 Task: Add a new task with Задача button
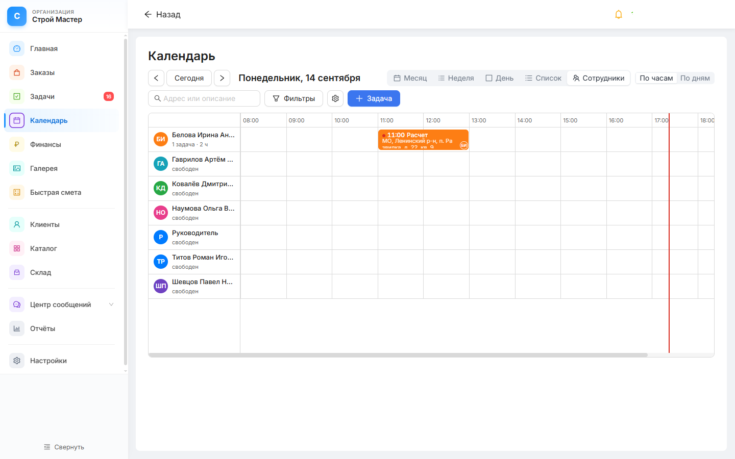(x=374, y=98)
